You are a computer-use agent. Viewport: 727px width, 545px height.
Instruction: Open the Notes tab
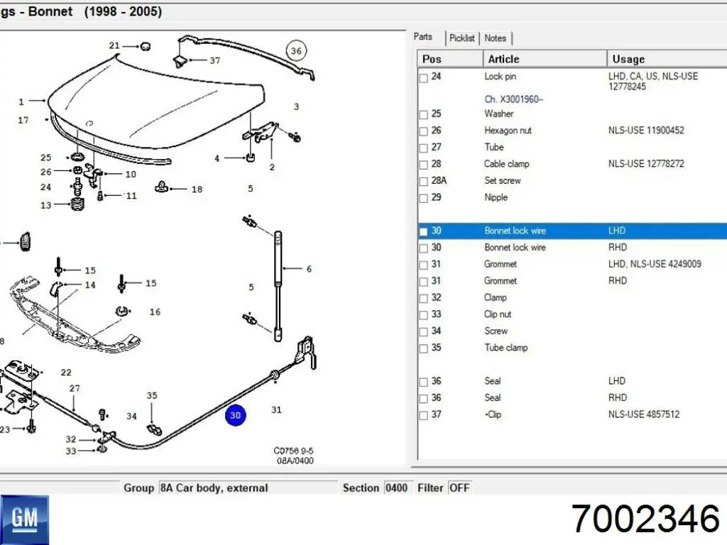click(495, 38)
